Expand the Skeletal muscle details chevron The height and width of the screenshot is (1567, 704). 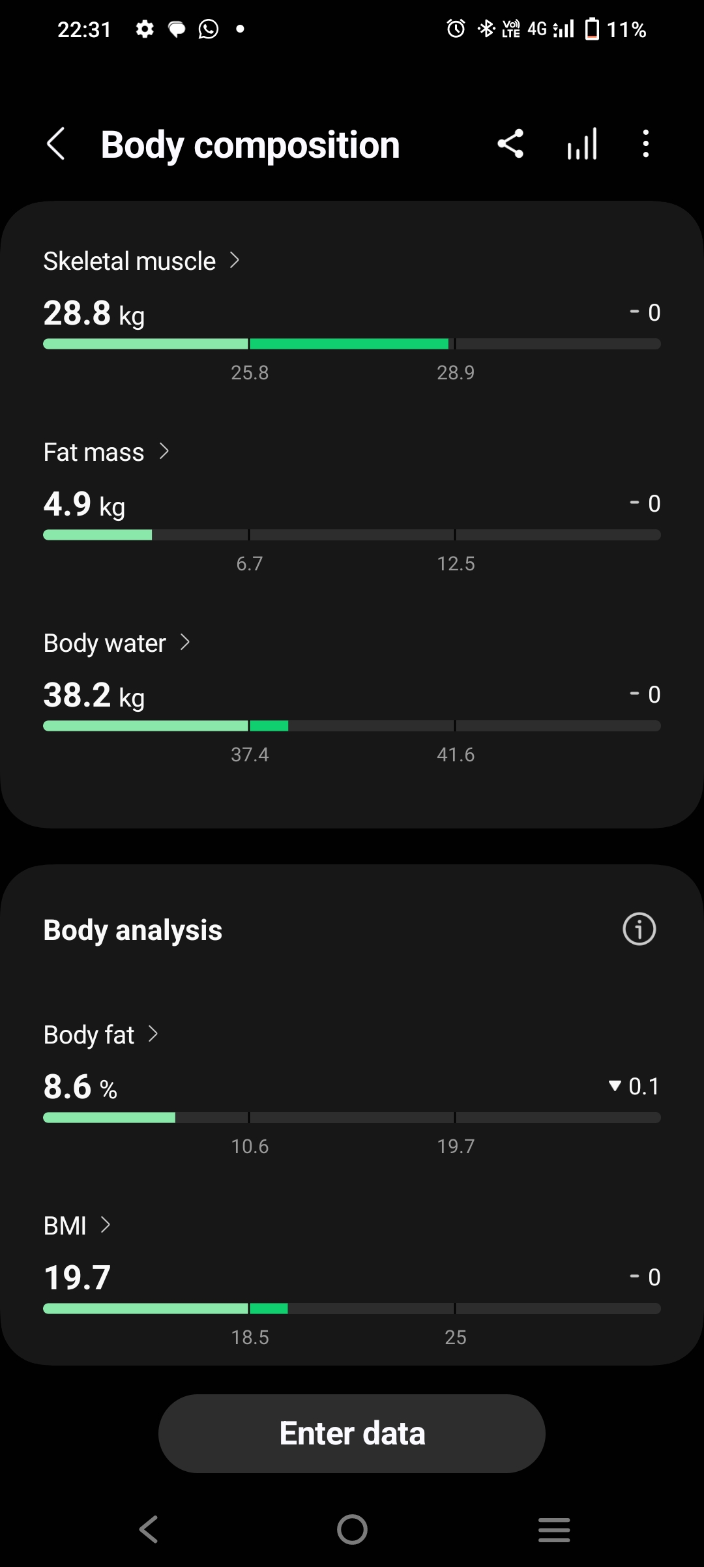click(235, 261)
